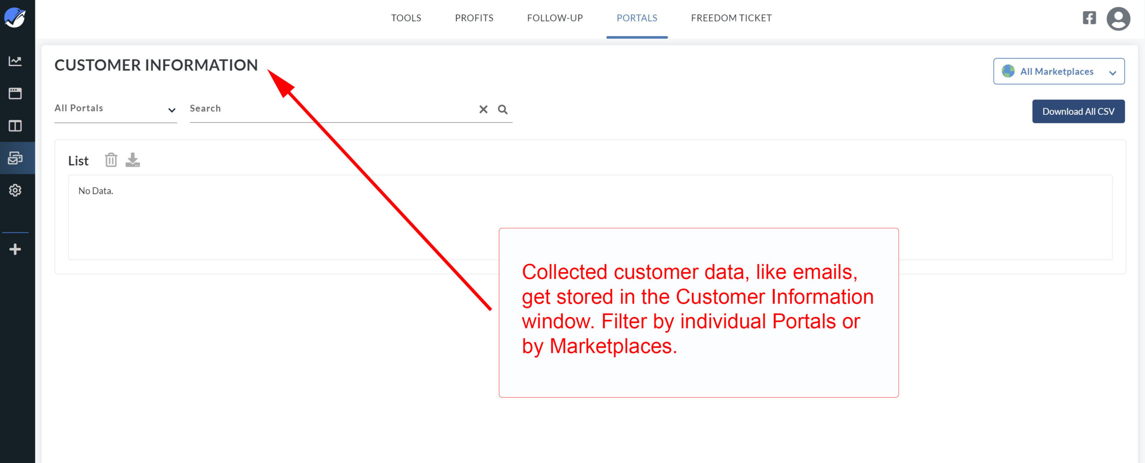Open the FREEDOM TICKET menu item
Screen dimensions: 1145x463
click(x=731, y=18)
